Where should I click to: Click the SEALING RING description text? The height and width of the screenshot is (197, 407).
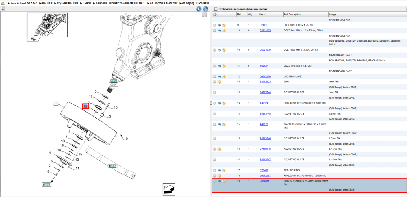click(x=292, y=170)
